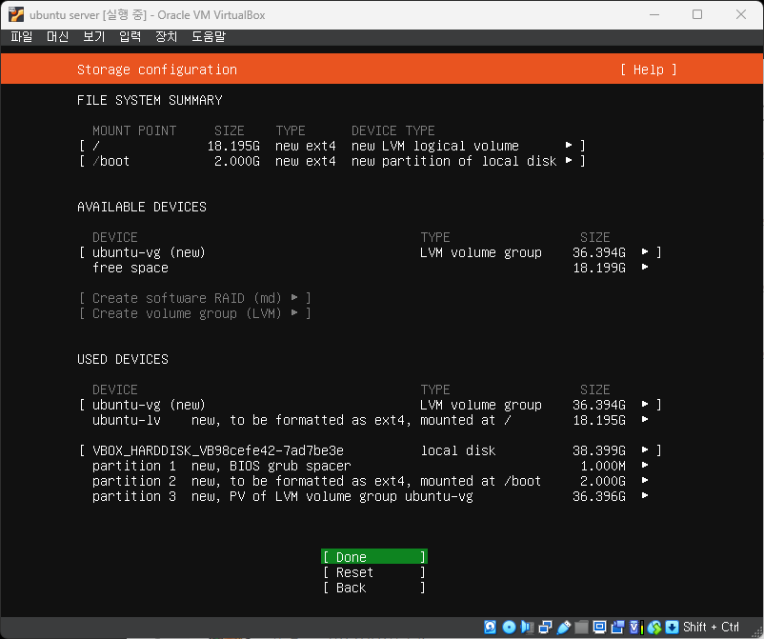This screenshot has width=764, height=639.
Task: Select the Reset button
Action: click(374, 572)
